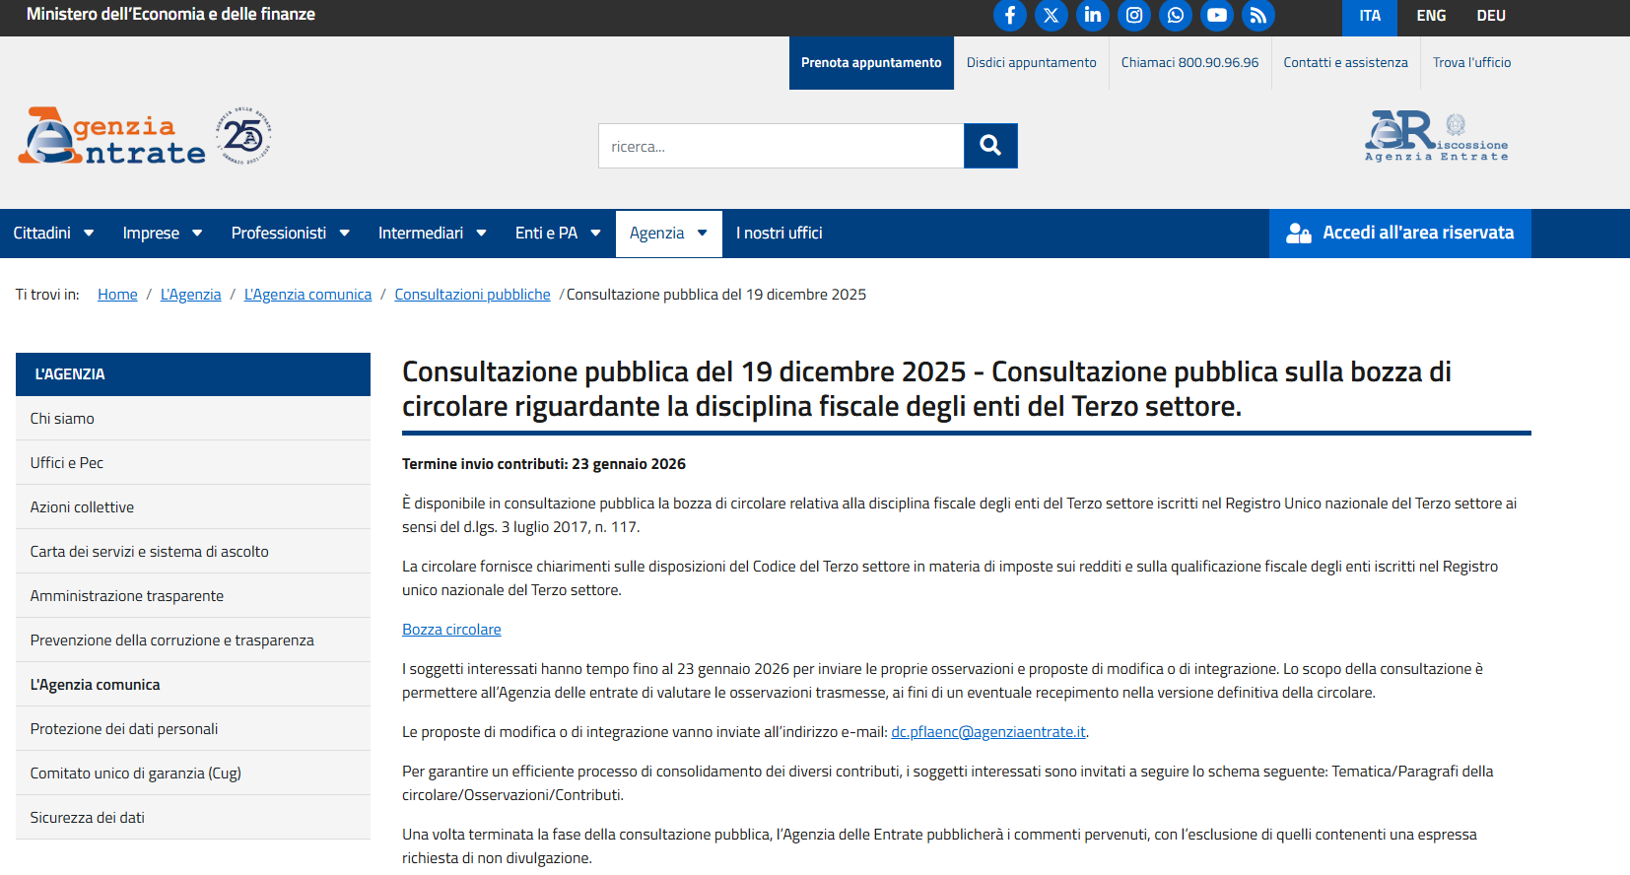Click the X (Twitter) icon
This screenshot has width=1630, height=875.
pyautogui.click(x=1051, y=15)
